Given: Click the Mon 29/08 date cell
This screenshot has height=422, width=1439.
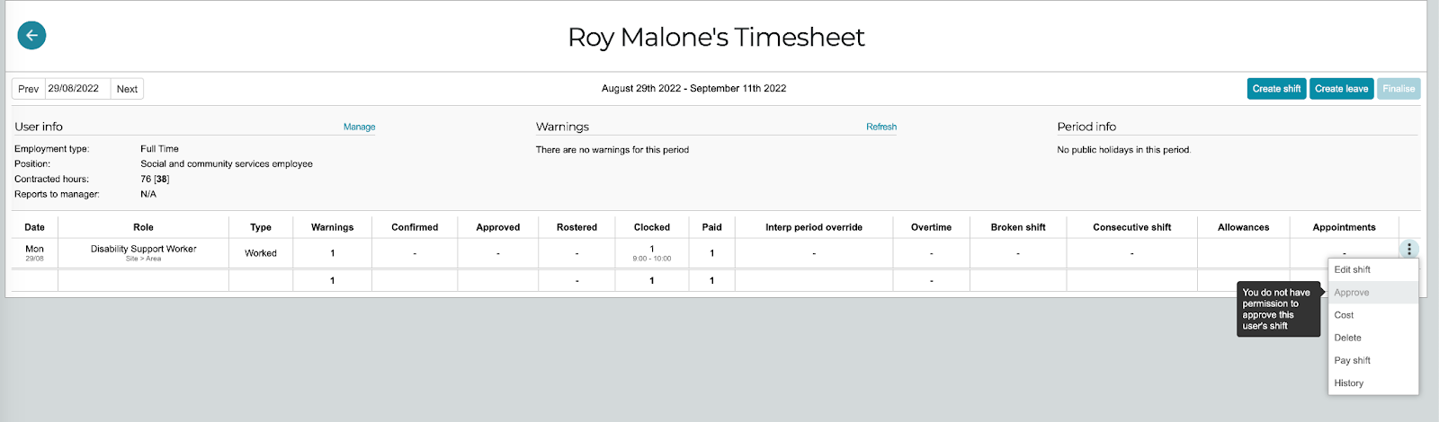Looking at the screenshot, I should [34, 253].
